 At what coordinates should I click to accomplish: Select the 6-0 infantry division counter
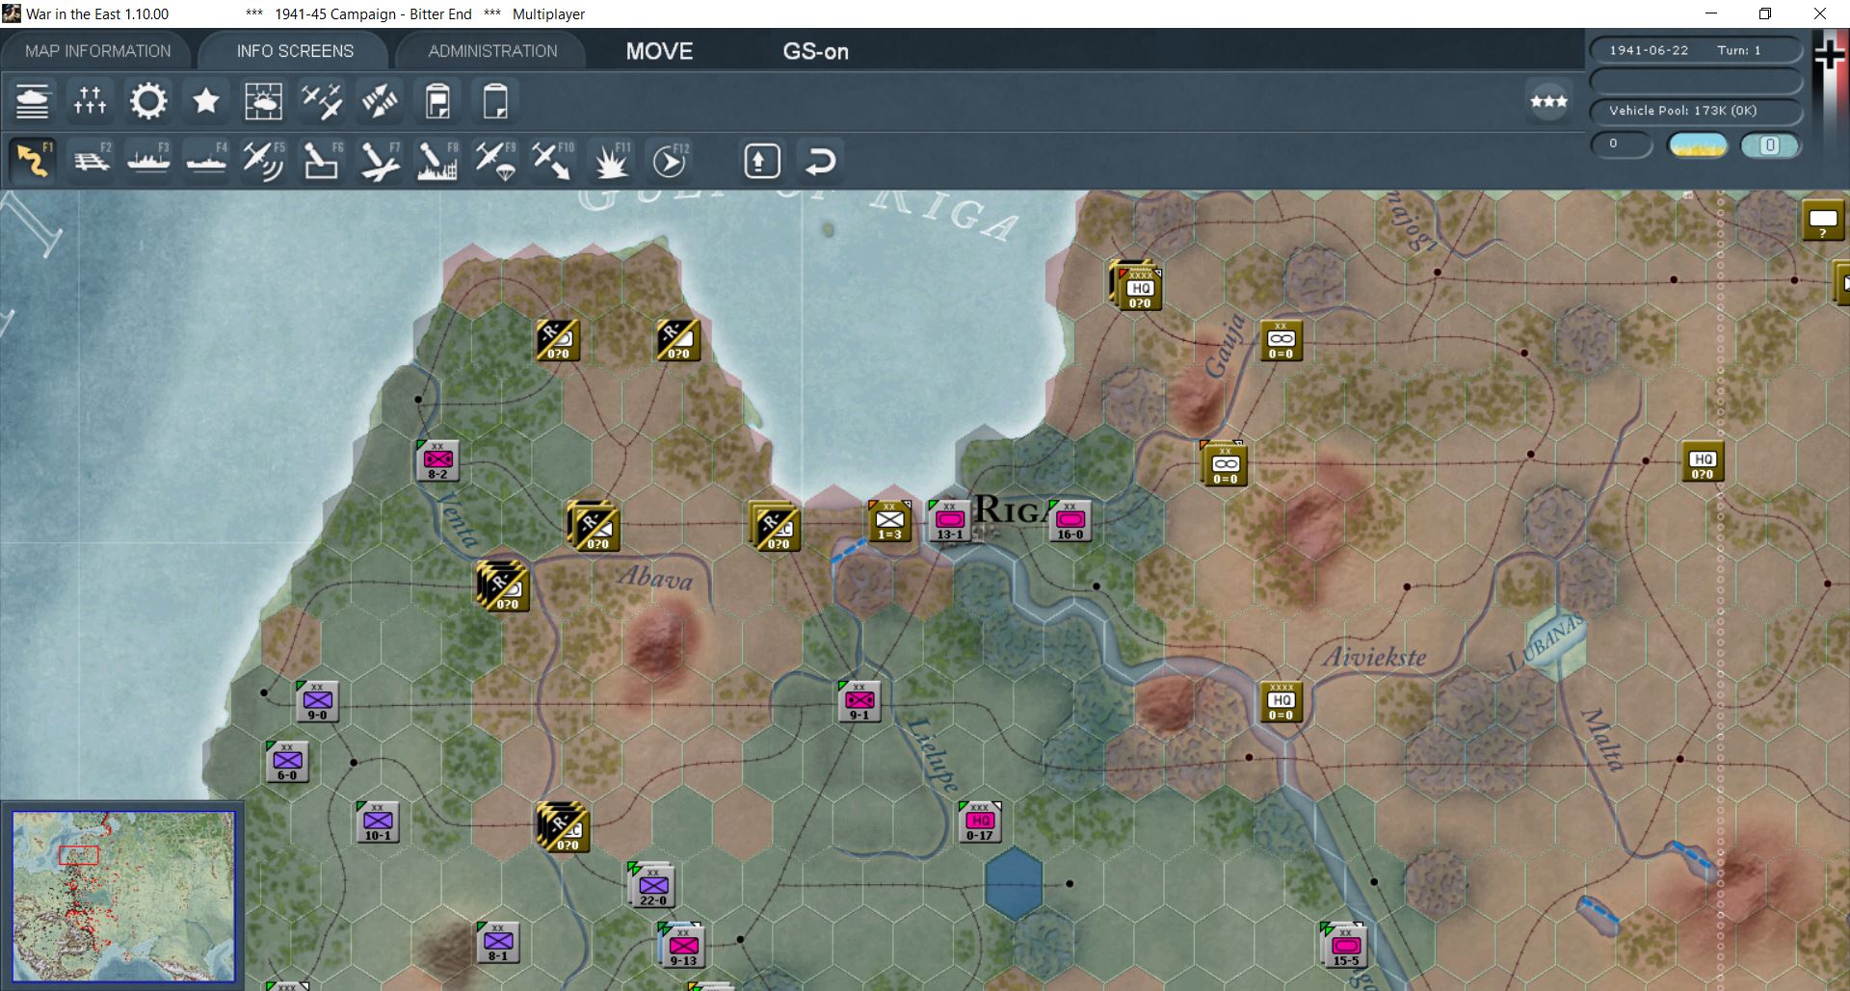click(287, 762)
